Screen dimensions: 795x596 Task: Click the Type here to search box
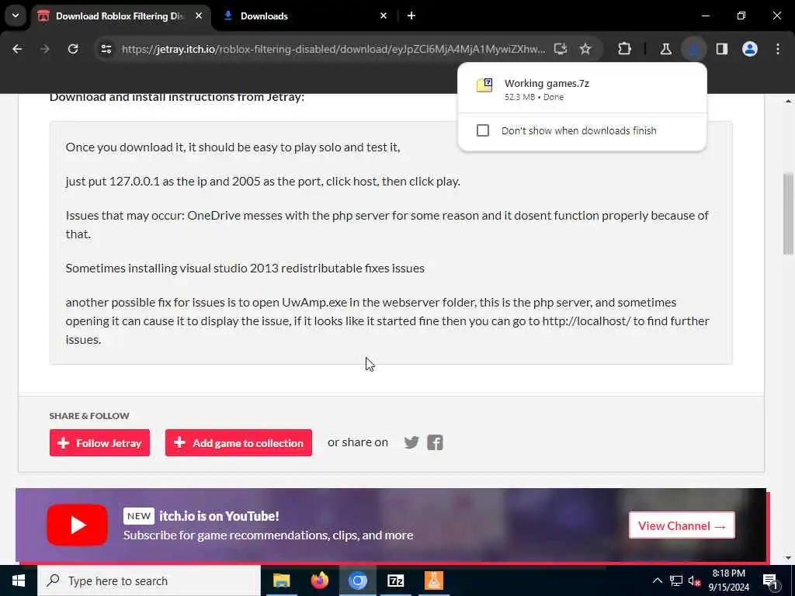point(149,580)
